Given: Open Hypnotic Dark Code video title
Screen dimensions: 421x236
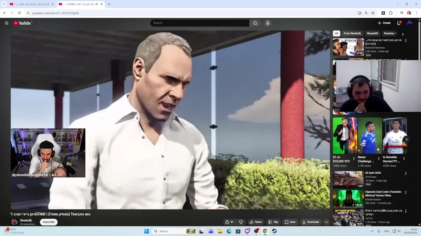Looking at the screenshot, I should (x=383, y=194).
